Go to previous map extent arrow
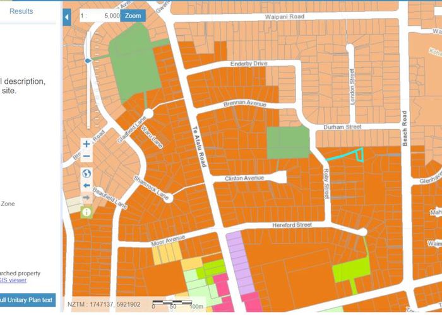 tap(87, 186)
